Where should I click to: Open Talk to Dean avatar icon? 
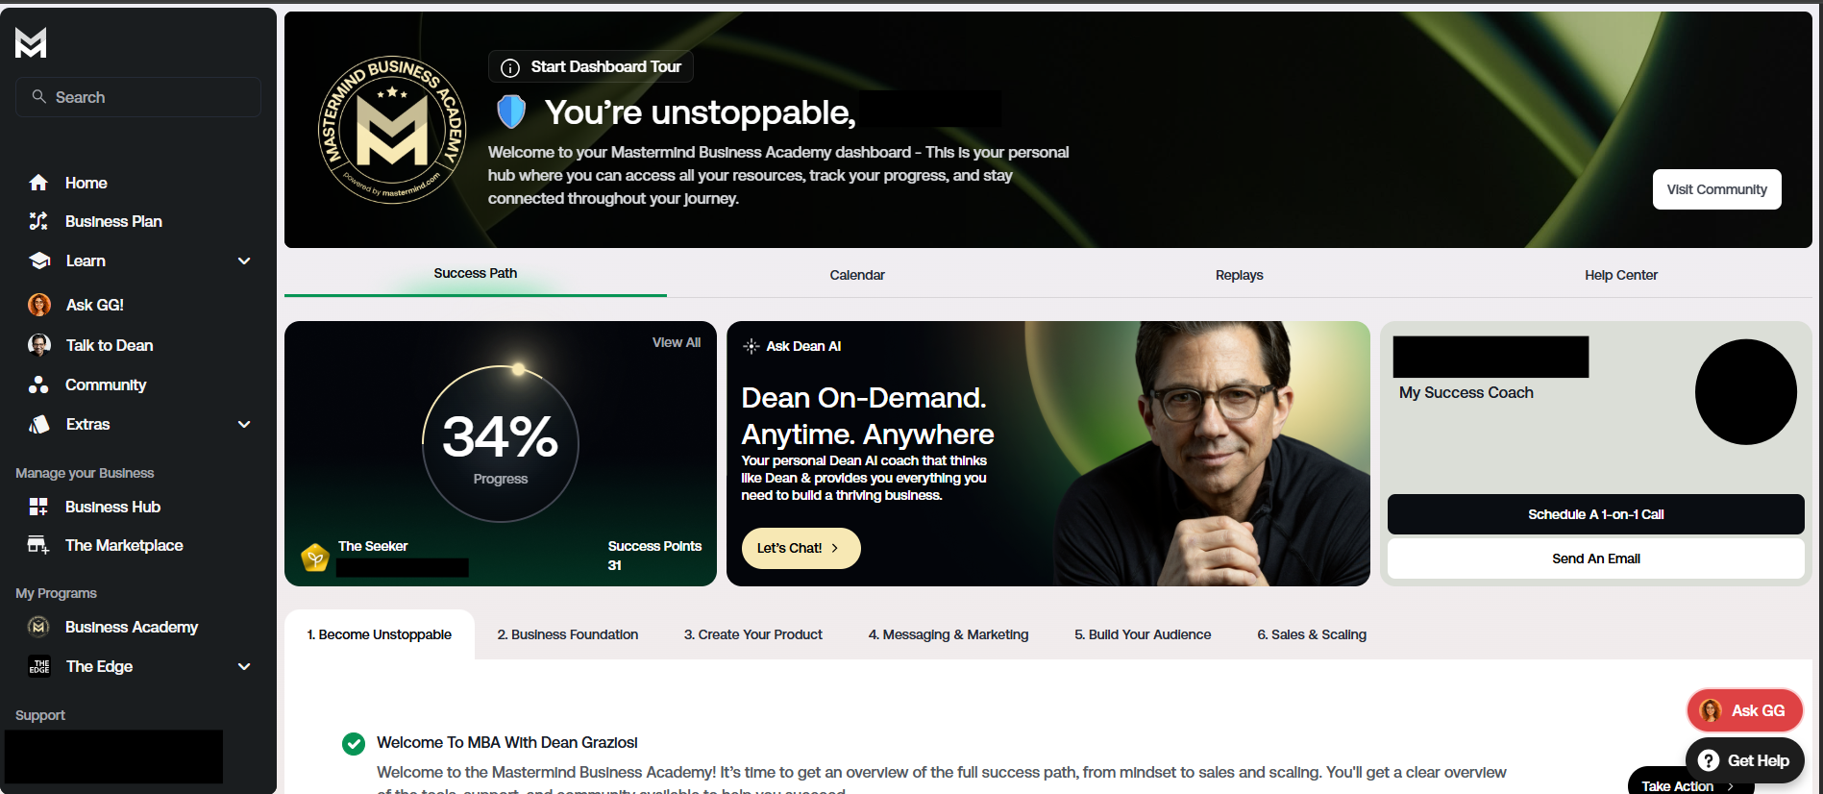click(x=39, y=345)
